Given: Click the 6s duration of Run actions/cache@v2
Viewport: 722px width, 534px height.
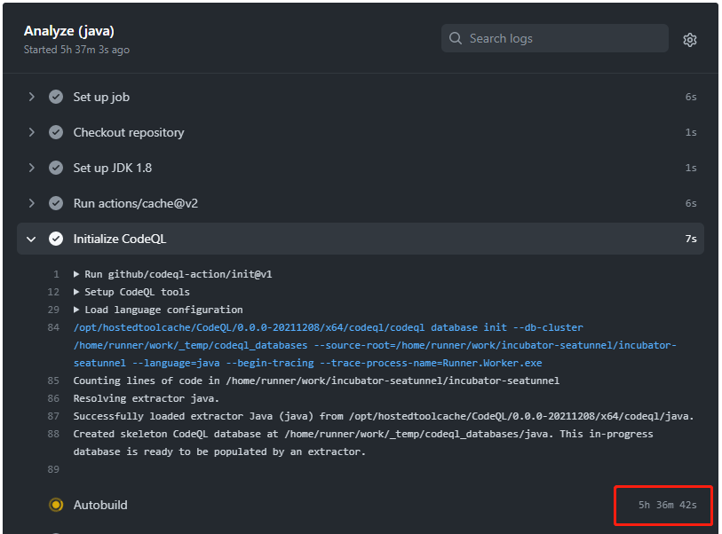Looking at the screenshot, I should coord(691,203).
